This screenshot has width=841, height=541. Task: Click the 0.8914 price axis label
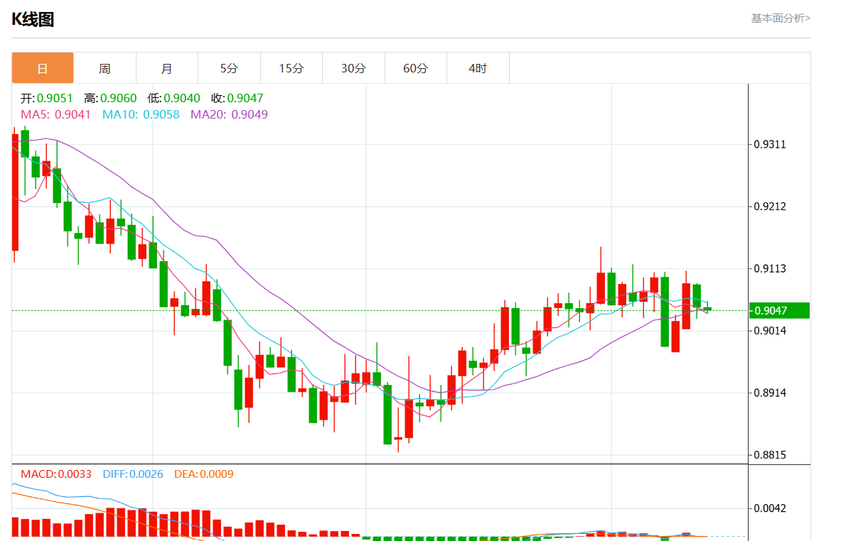click(770, 393)
